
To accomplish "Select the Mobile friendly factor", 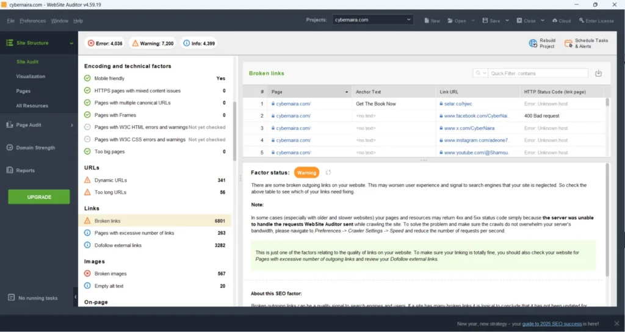I will [x=155, y=79].
